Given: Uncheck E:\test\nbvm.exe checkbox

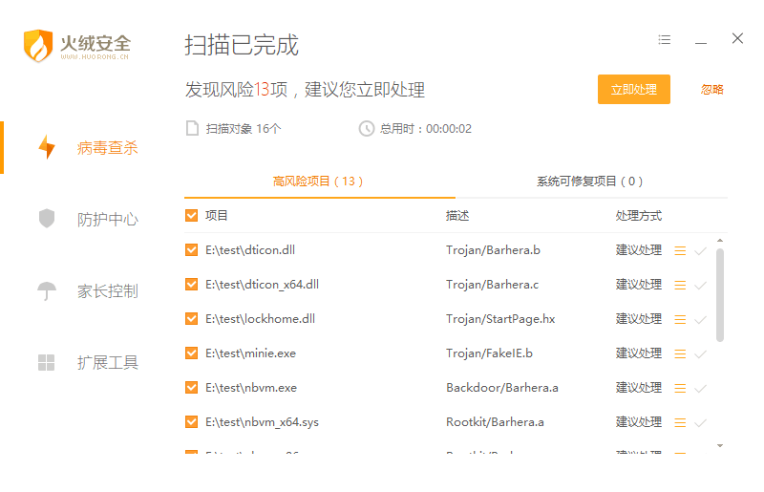Looking at the screenshot, I should click(192, 388).
